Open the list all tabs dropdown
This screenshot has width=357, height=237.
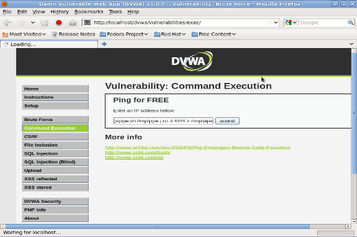click(351, 44)
